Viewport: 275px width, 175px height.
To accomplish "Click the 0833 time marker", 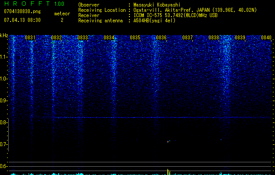I will click(83, 38).
